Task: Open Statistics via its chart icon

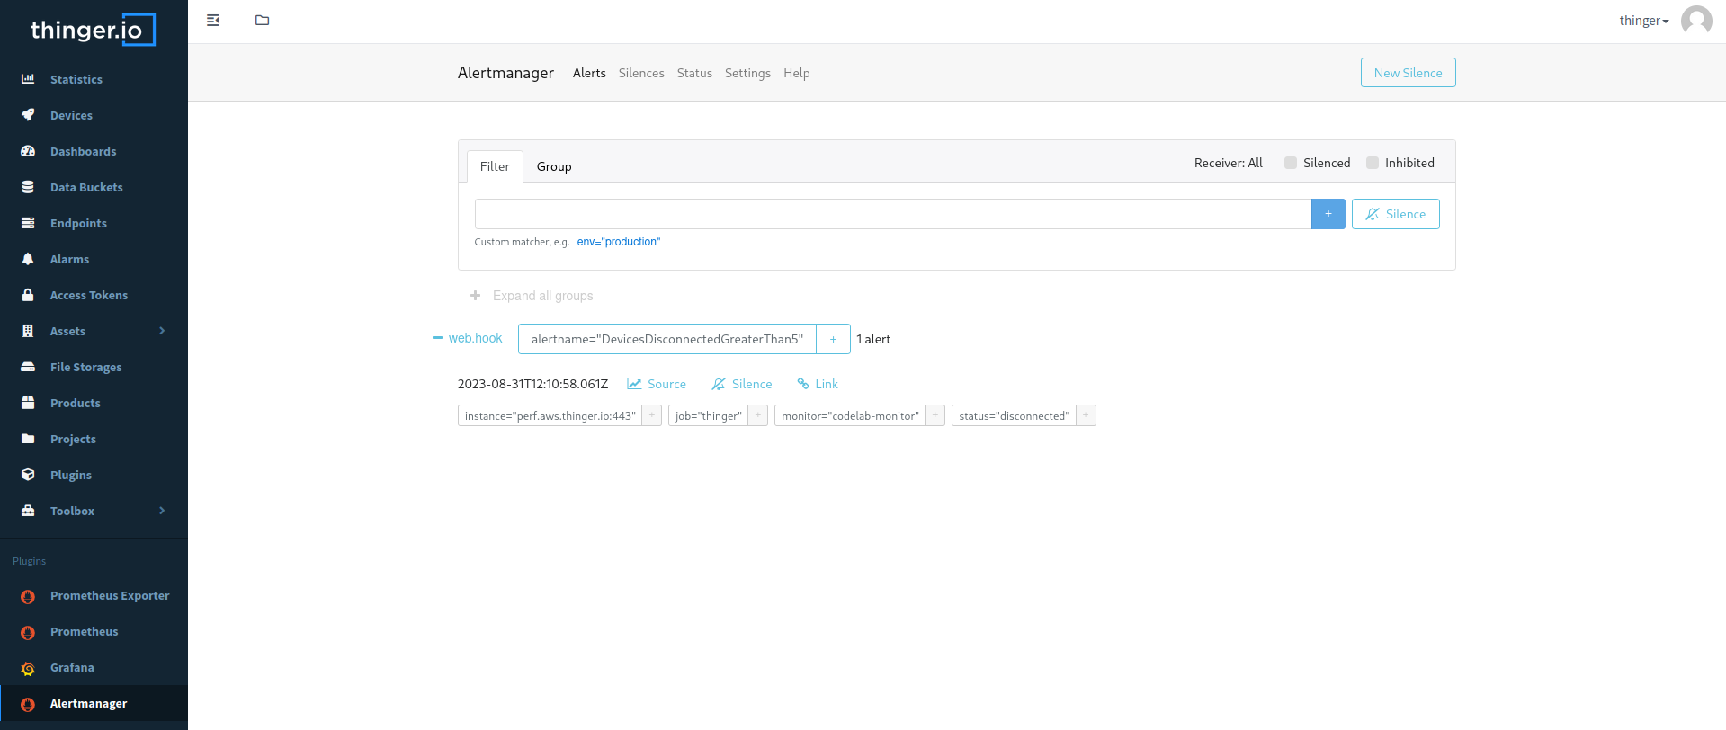Action: coord(28,79)
